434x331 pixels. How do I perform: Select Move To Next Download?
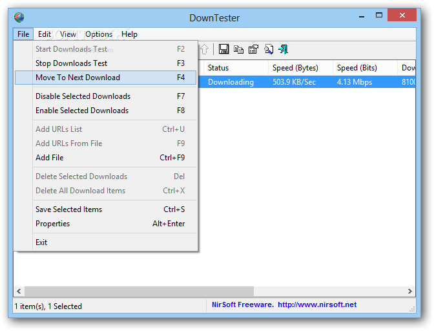(106, 78)
